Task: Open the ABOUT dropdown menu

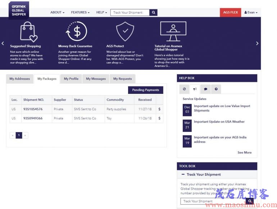Action: click(x=57, y=12)
